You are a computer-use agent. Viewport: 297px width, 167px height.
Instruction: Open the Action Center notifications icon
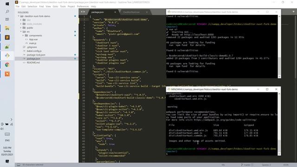[7, 161]
